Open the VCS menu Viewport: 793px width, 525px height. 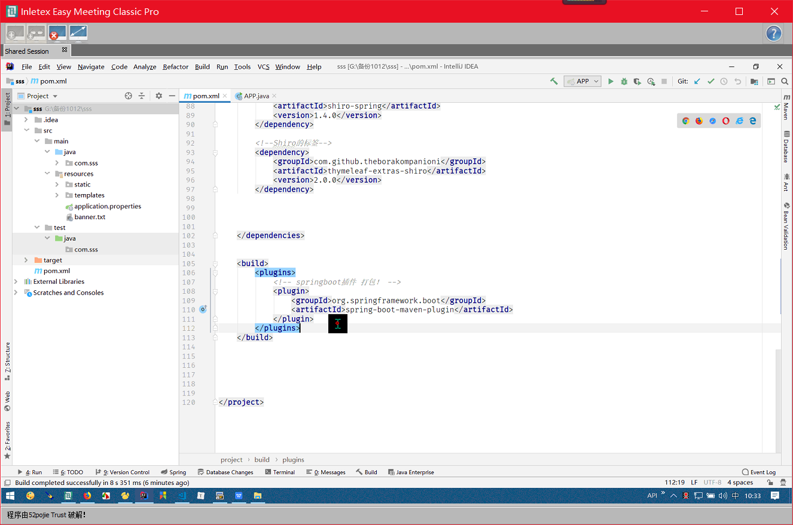(264, 67)
